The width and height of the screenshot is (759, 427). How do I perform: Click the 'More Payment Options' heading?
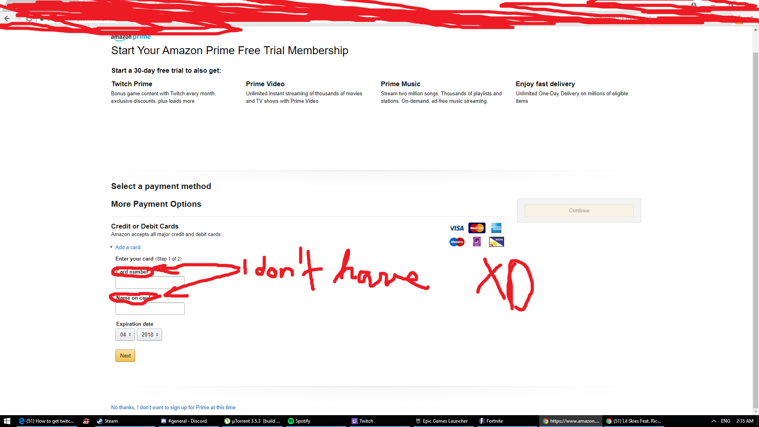pos(156,204)
